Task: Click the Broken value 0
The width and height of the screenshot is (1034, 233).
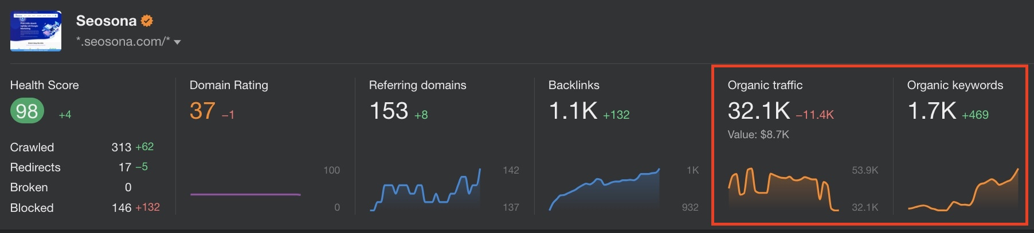Action: (128, 187)
